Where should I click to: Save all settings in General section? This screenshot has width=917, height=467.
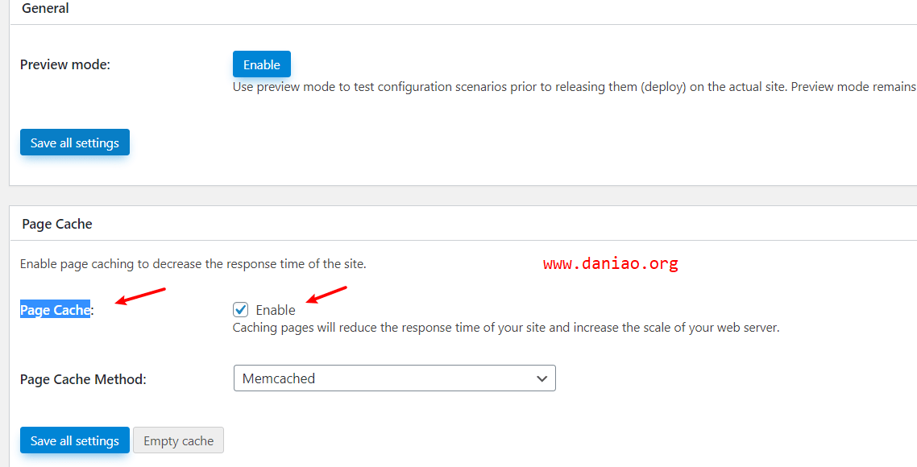coord(75,143)
